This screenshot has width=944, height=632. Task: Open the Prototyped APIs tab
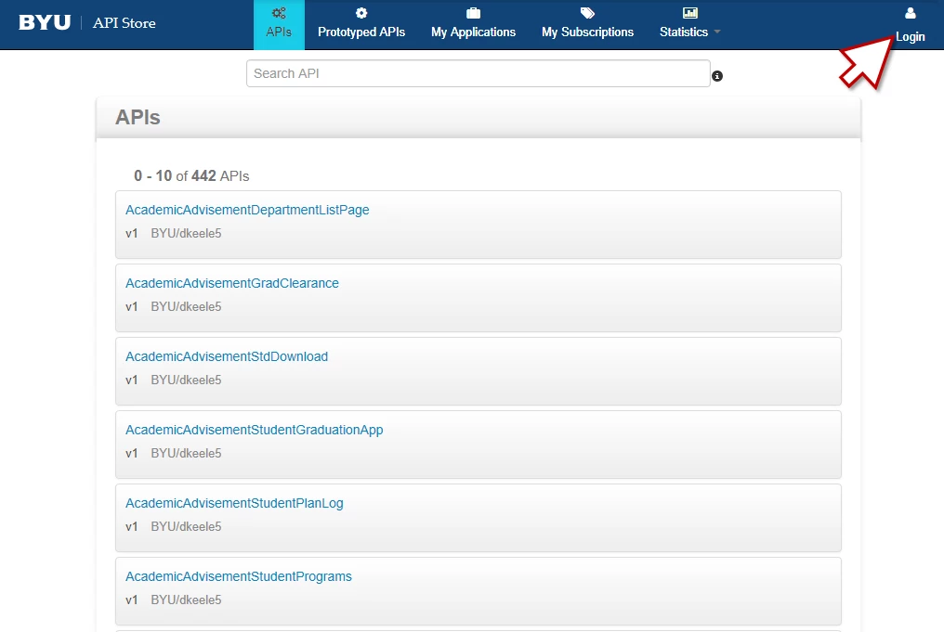(x=361, y=32)
